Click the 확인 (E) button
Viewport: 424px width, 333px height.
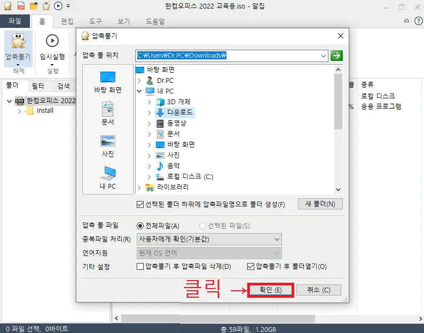coord(270,290)
